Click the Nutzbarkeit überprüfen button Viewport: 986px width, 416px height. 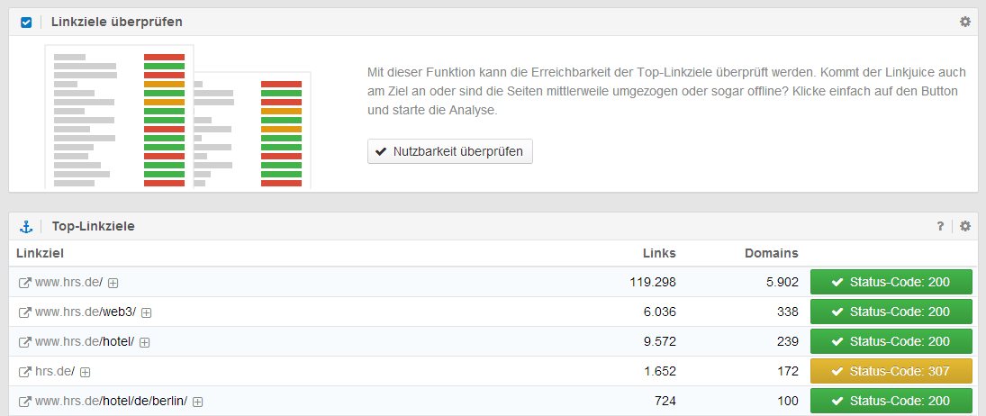pyautogui.click(x=450, y=151)
